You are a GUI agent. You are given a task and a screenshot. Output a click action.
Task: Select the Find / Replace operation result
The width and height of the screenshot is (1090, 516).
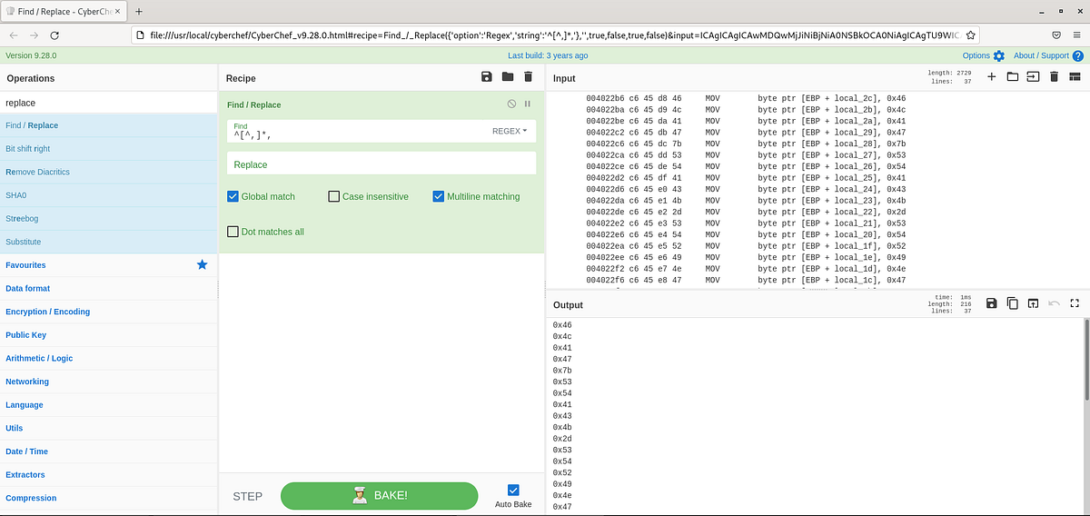coord(109,125)
